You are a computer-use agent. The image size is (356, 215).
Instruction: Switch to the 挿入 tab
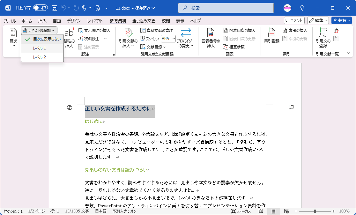(42, 21)
